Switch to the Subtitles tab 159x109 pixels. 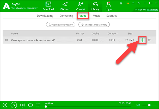[112, 16]
